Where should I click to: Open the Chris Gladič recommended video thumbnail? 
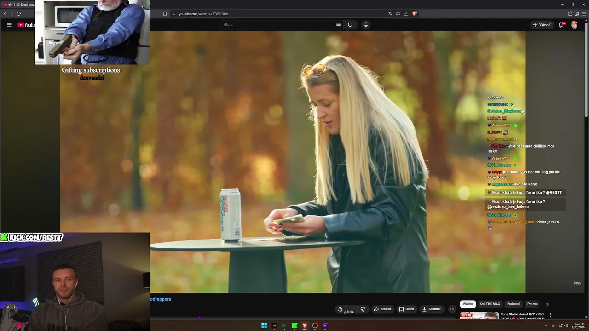point(479,315)
